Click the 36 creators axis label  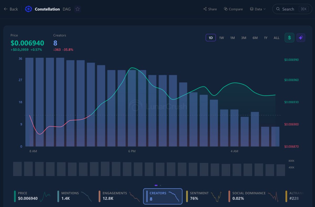(x=20, y=59)
